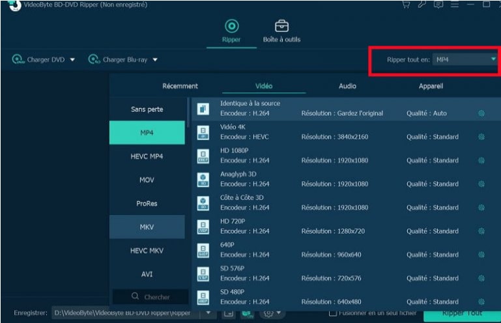Check Fusionner en un seul fichier
501x323 pixels.
pos(332,313)
